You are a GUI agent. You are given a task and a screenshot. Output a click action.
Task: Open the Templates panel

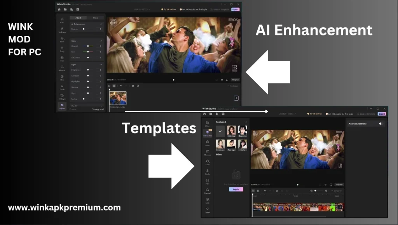pos(208,133)
